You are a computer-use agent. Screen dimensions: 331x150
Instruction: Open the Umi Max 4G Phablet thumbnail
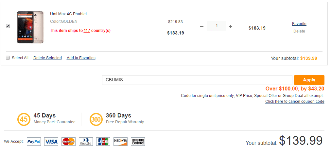tap(30, 27)
